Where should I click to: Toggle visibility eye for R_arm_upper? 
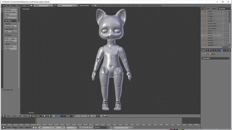coord(223,28)
